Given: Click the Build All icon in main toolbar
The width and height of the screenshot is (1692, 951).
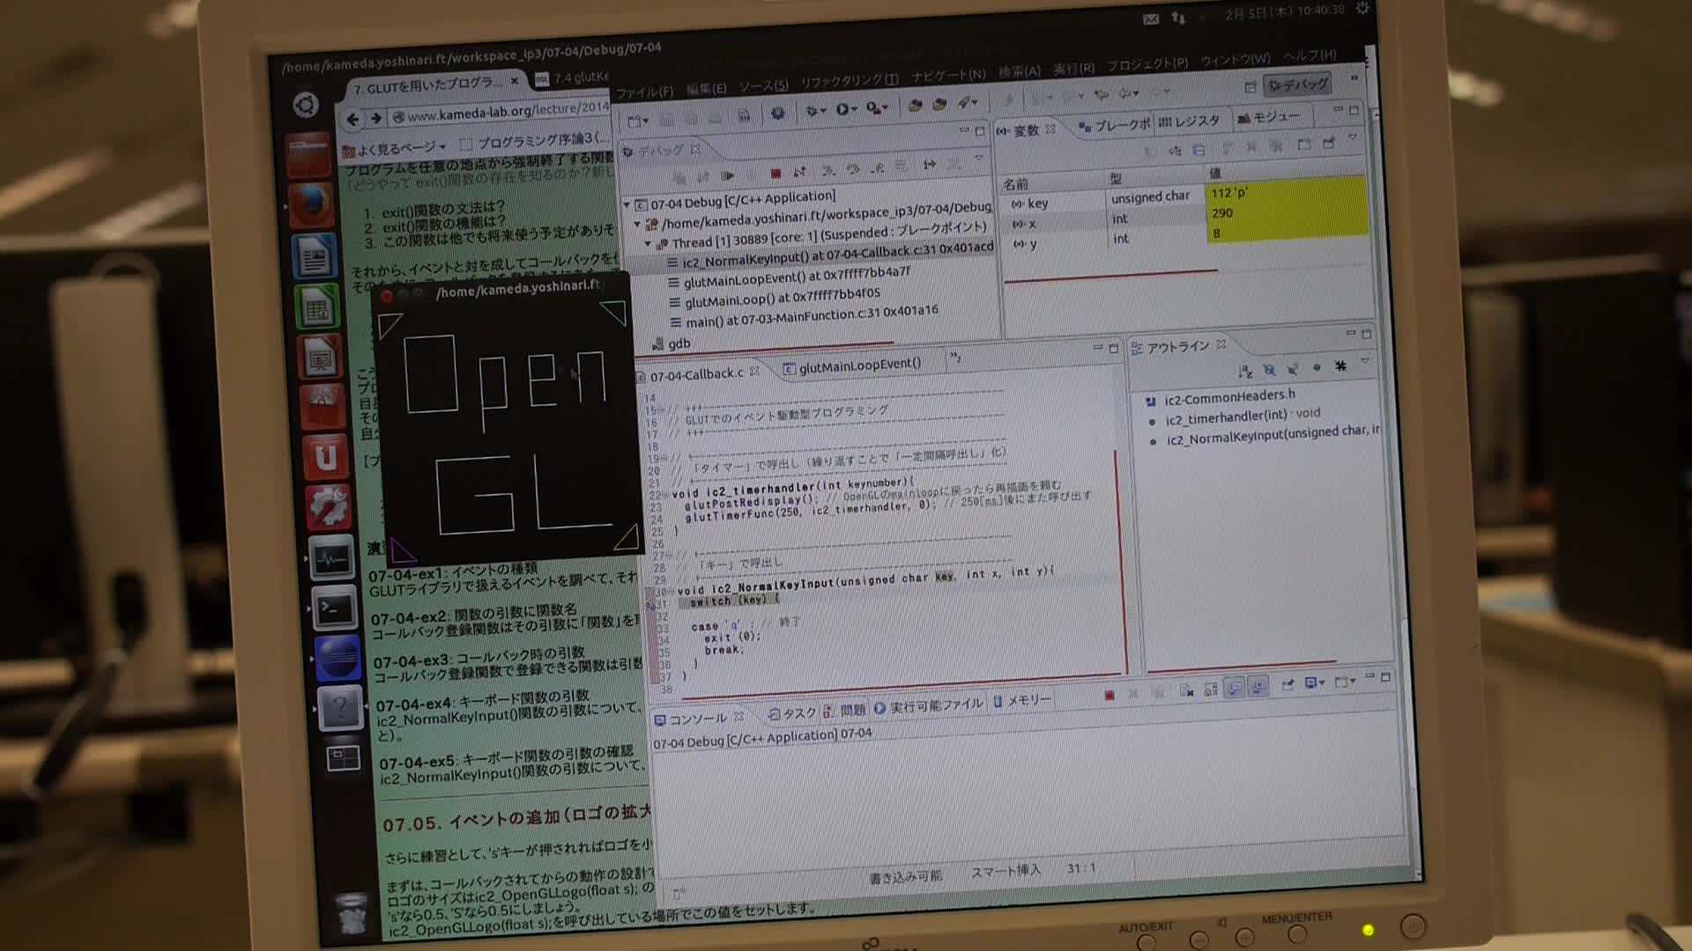Looking at the screenshot, I should pos(744,115).
